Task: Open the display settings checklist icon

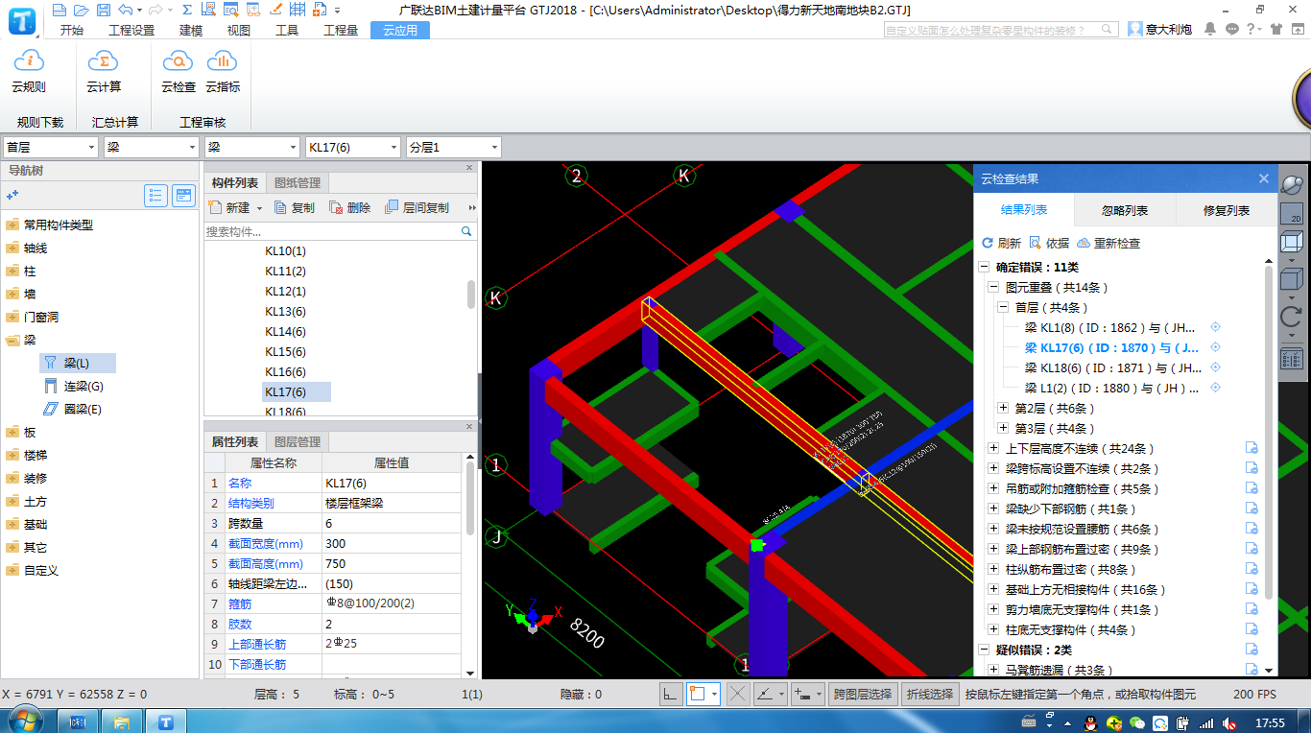Action: [1292, 359]
